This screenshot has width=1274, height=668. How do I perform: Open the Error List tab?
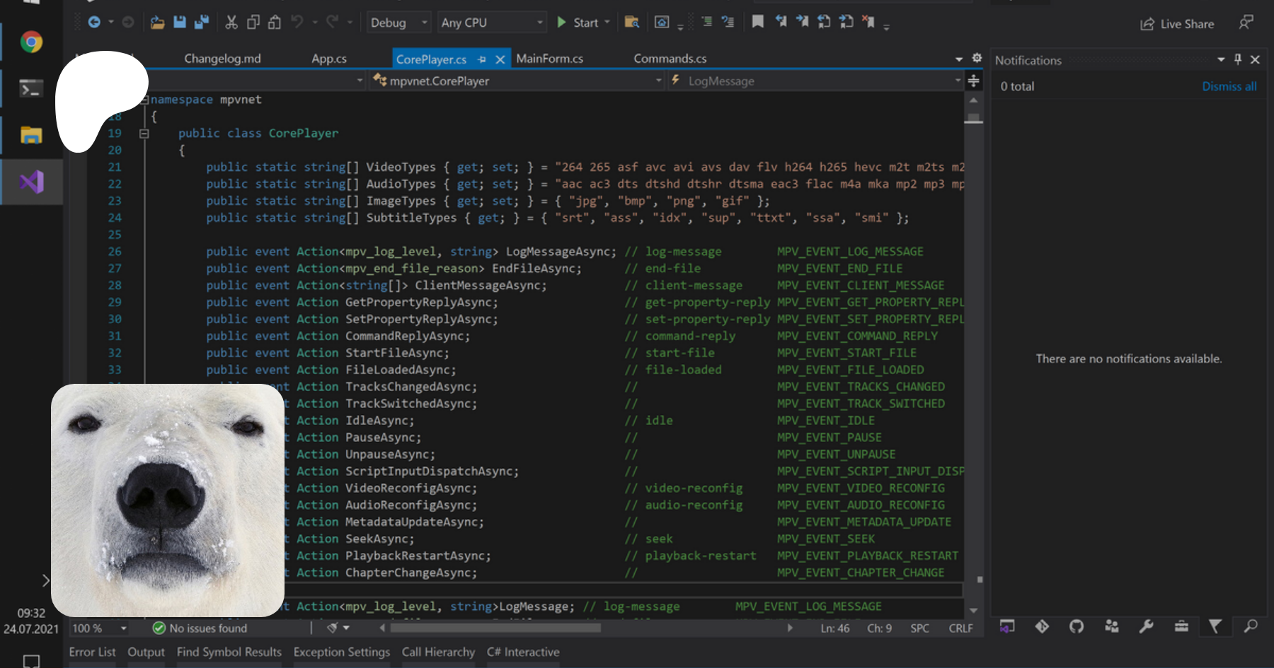tap(92, 652)
